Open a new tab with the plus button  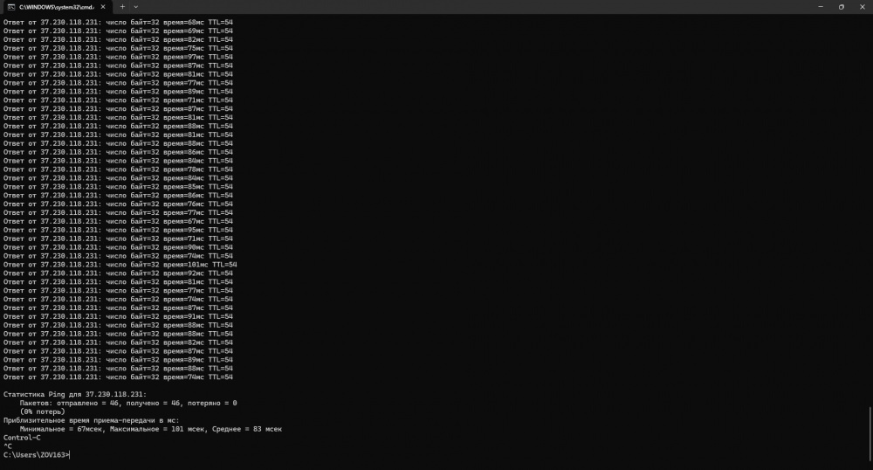(x=122, y=7)
